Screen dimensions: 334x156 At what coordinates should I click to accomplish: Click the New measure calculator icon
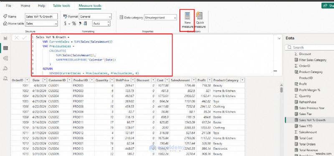[187, 16]
